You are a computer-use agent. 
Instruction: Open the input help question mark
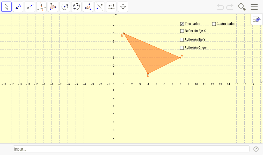[x=256, y=149]
